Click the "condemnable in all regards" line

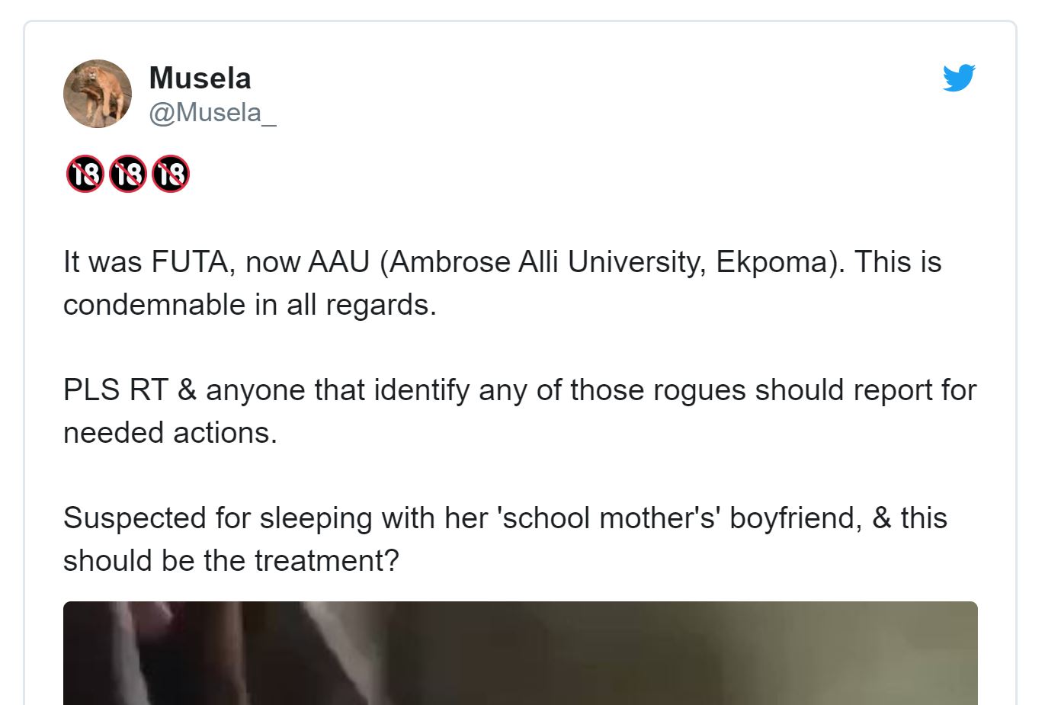[249, 305]
